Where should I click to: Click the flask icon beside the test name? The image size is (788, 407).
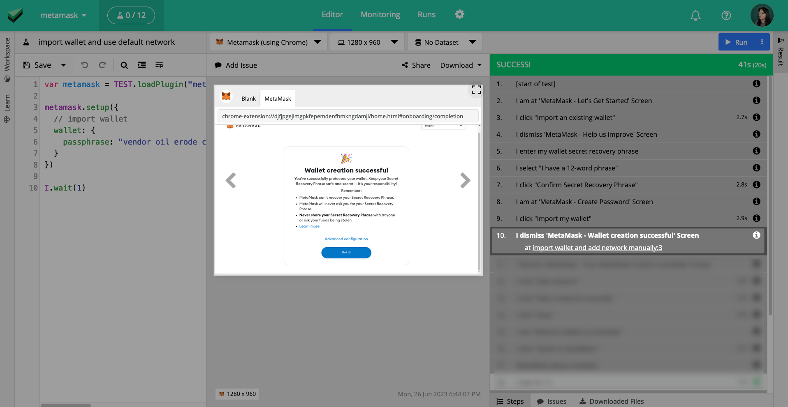[x=26, y=42]
